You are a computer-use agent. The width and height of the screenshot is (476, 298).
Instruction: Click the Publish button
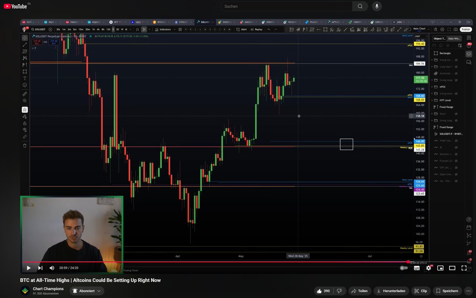pyautogui.click(x=466, y=29)
